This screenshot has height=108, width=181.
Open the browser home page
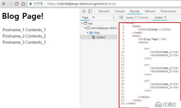pos(23,4)
